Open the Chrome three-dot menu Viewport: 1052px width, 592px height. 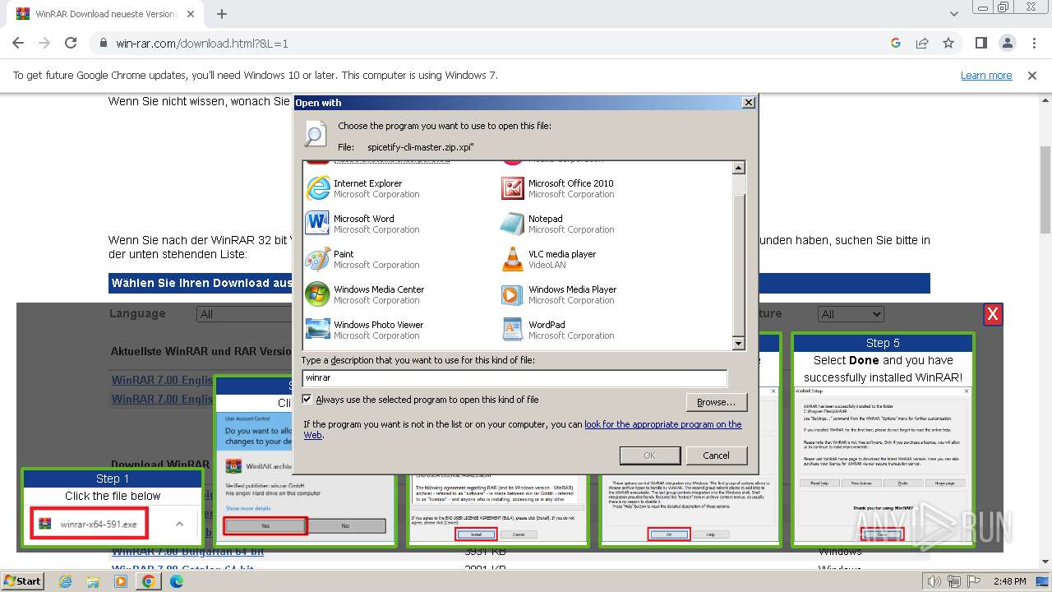(1034, 43)
